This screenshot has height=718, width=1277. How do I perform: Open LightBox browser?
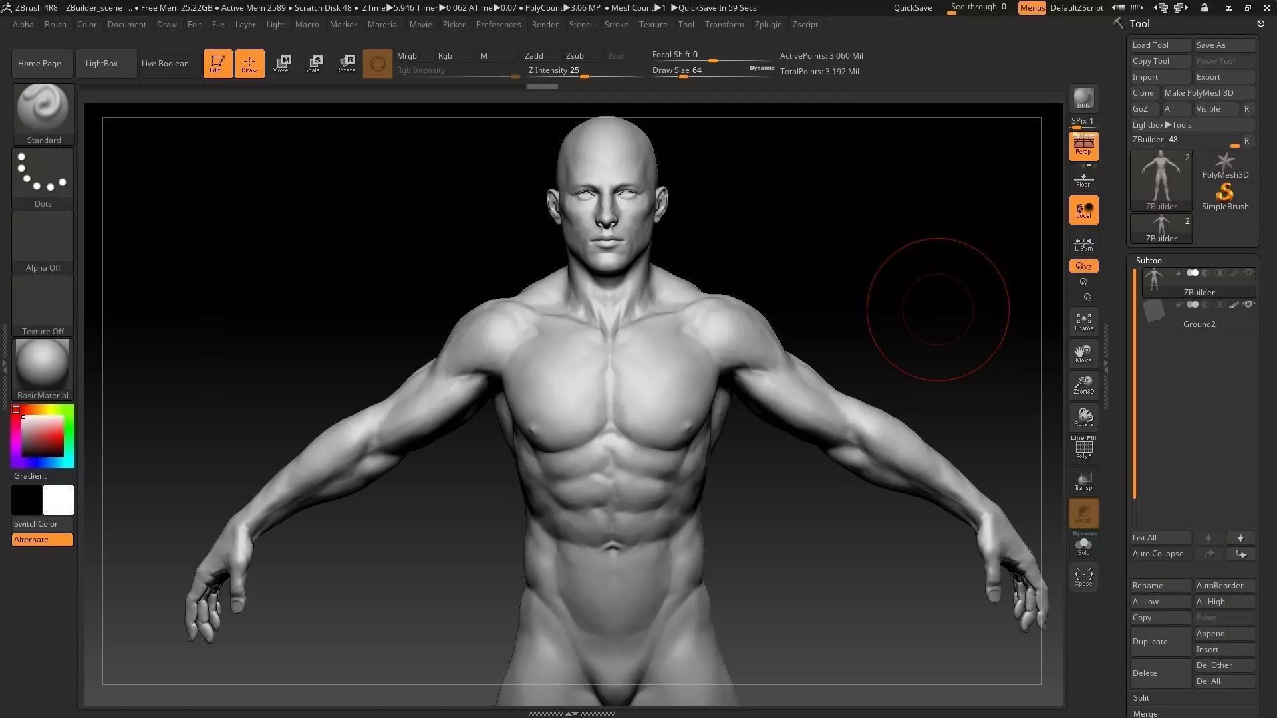click(106, 64)
